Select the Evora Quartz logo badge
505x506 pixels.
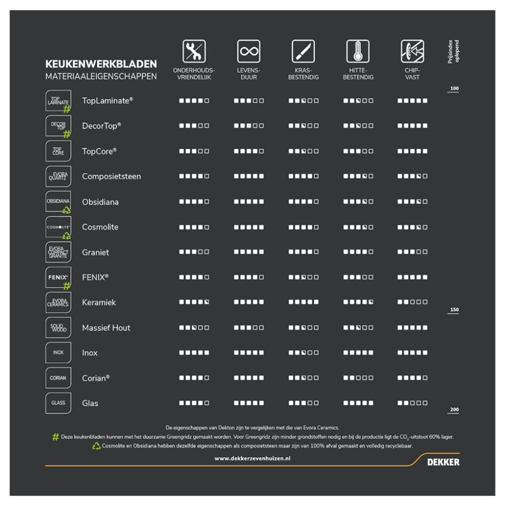tap(58, 176)
